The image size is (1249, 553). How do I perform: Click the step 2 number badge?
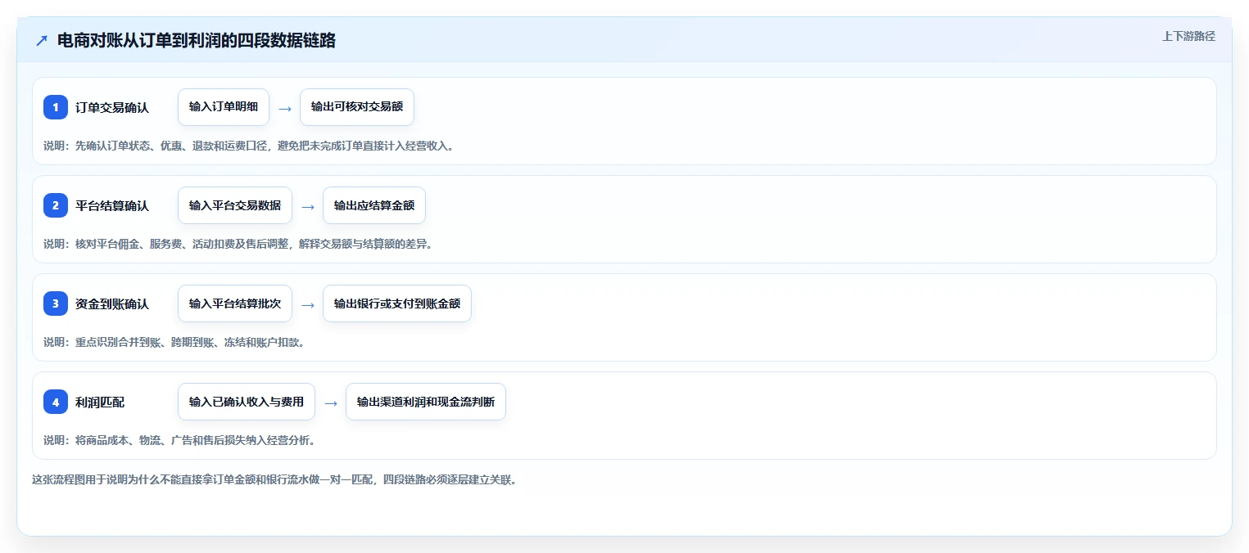point(56,205)
